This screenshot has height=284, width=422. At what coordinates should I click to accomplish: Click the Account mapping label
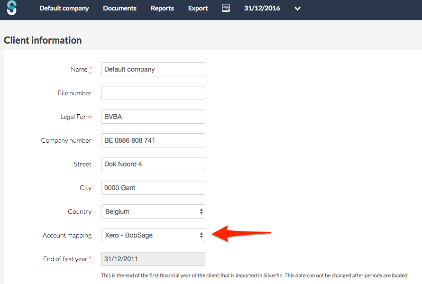click(x=67, y=235)
